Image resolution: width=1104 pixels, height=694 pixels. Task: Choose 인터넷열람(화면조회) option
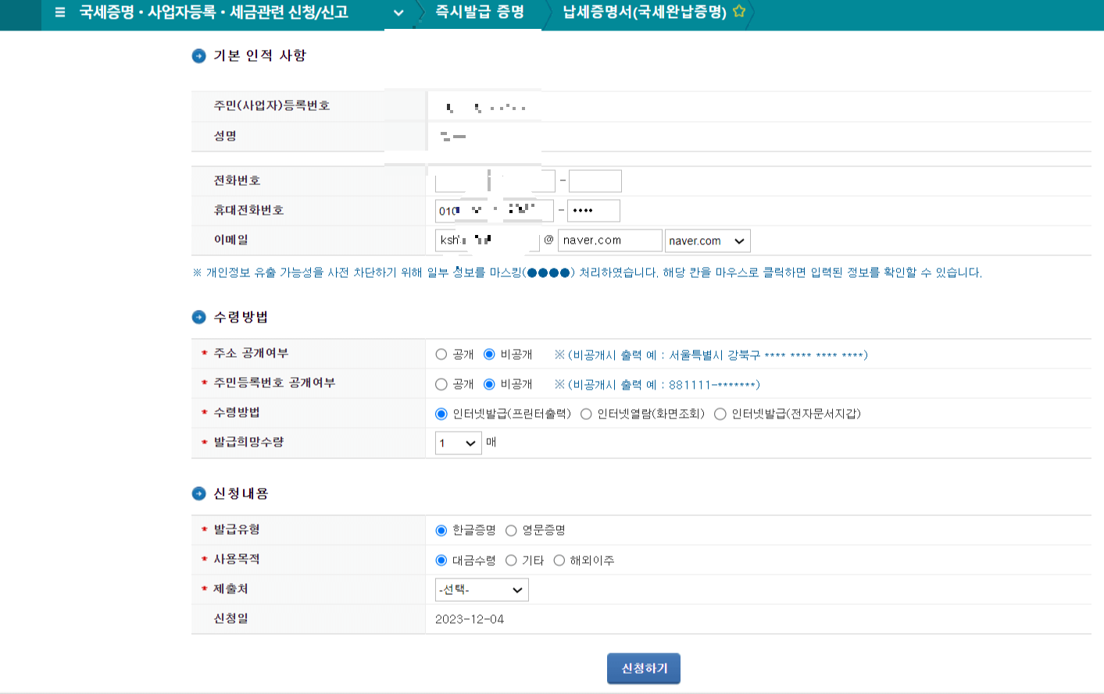pyautogui.click(x=586, y=414)
